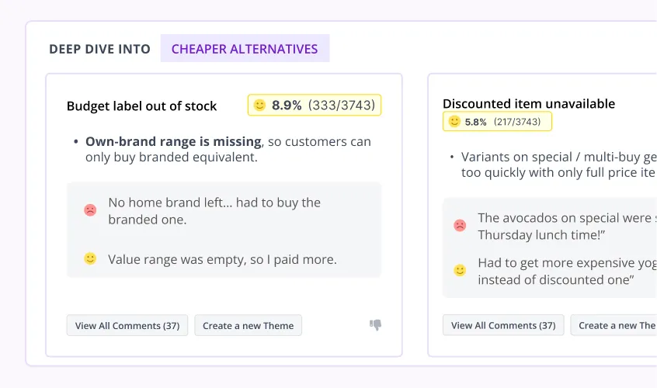Image resolution: width=657 pixels, height=388 pixels.
Task: Click the 'Budget label out of stock' title
Action: [x=141, y=106]
